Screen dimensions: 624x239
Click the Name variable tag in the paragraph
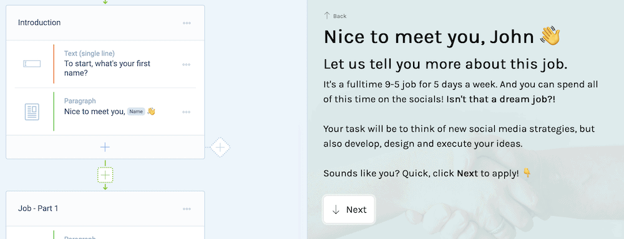point(136,111)
